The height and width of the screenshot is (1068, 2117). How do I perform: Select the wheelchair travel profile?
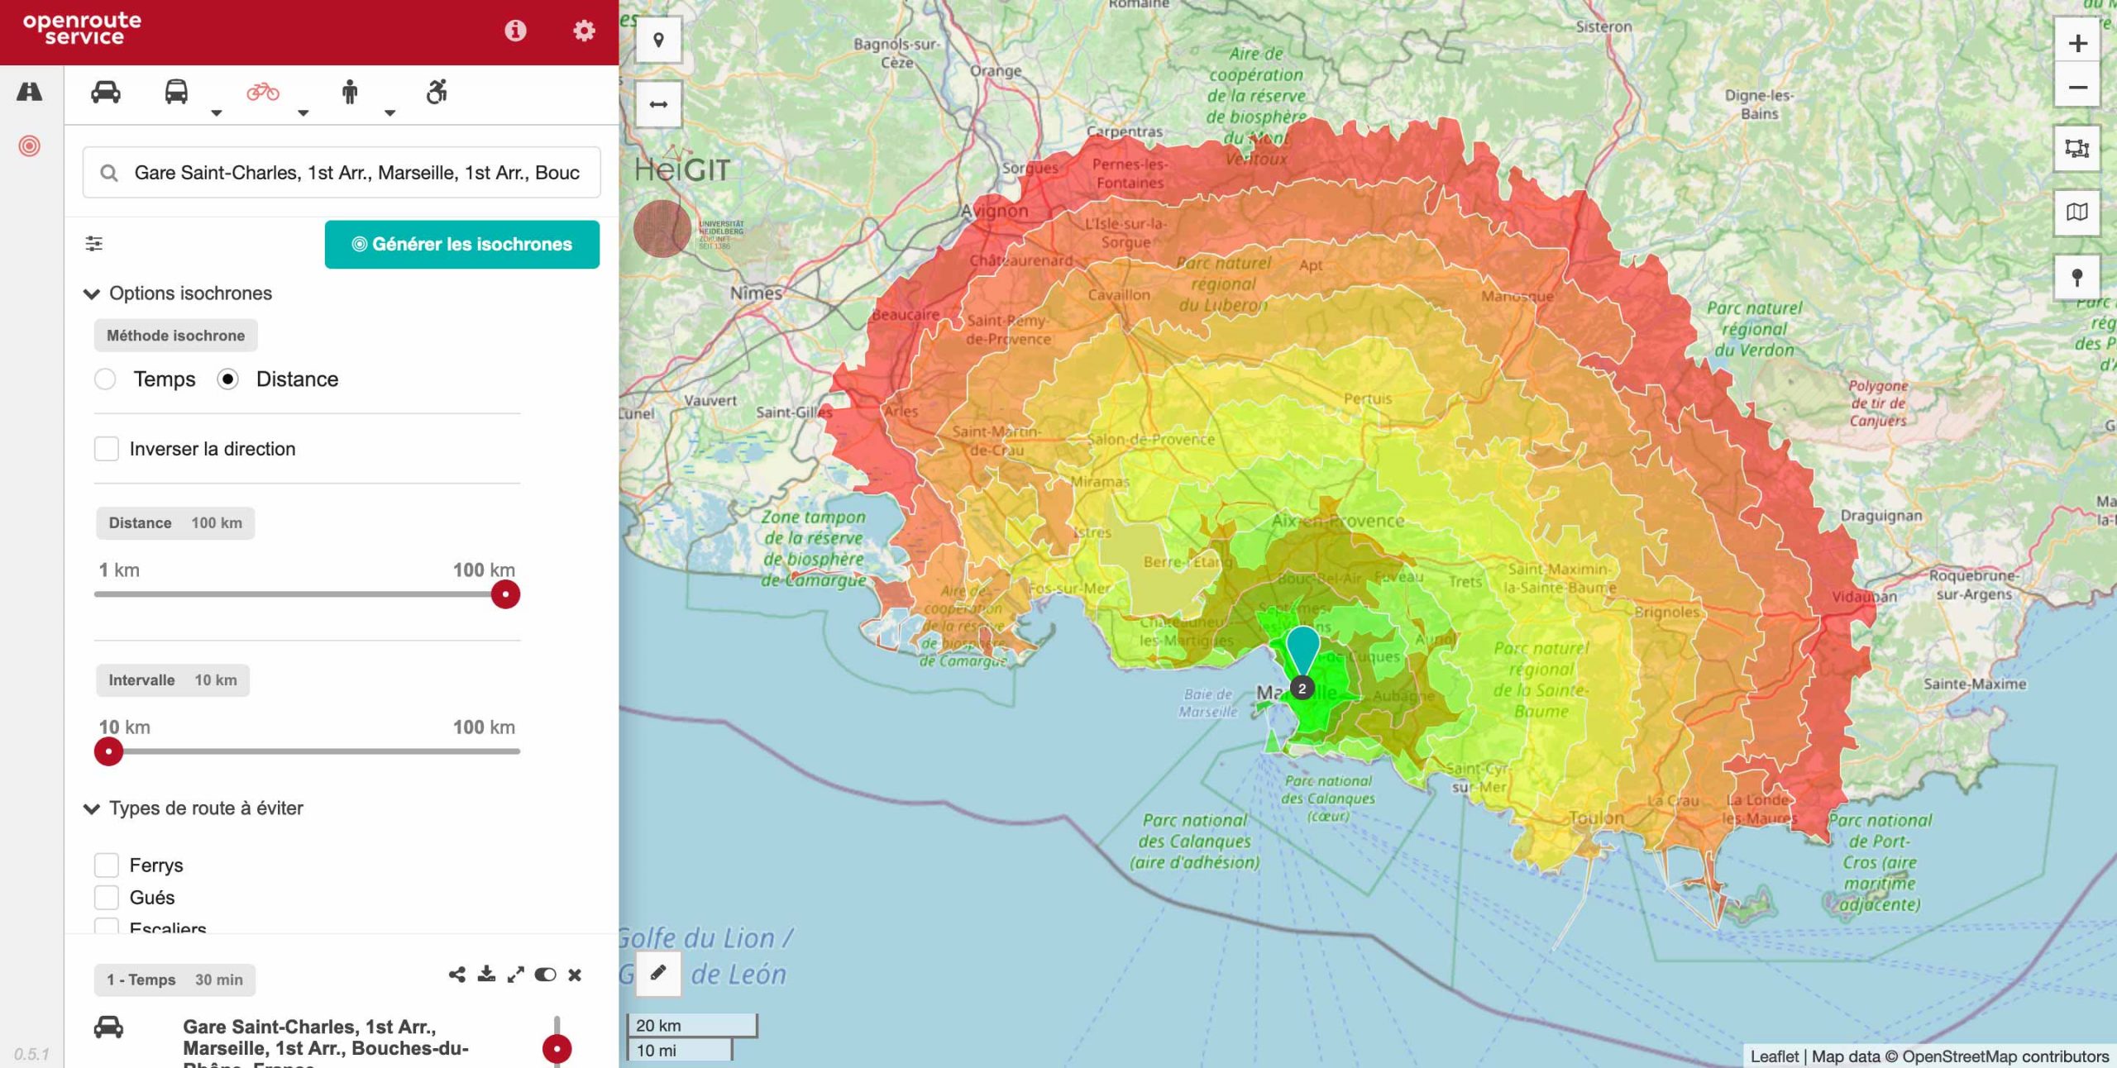(437, 92)
